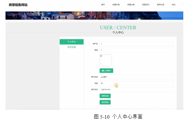Open the 首页 home menu item
The image size is (190, 121).
coord(103,5)
